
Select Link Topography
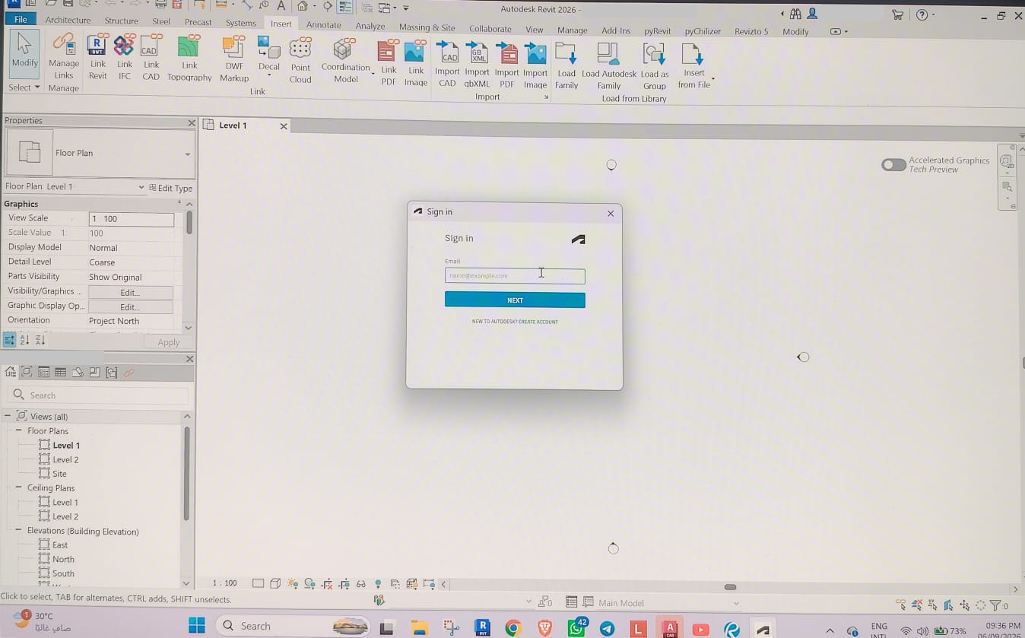(x=189, y=58)
